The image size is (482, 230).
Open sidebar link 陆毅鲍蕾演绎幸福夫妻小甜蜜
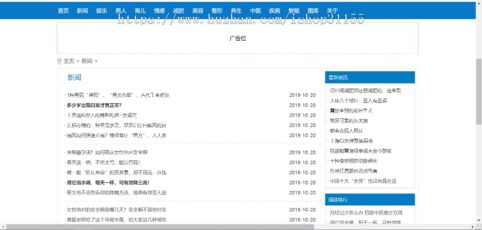click(x=360, y=151)
